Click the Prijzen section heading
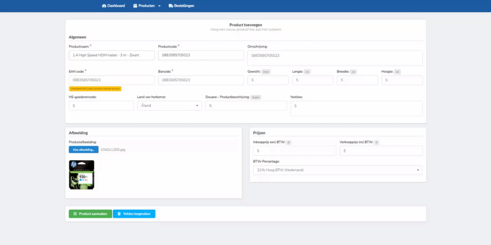This screenshot has height=245, width=491. pos(259,133)
